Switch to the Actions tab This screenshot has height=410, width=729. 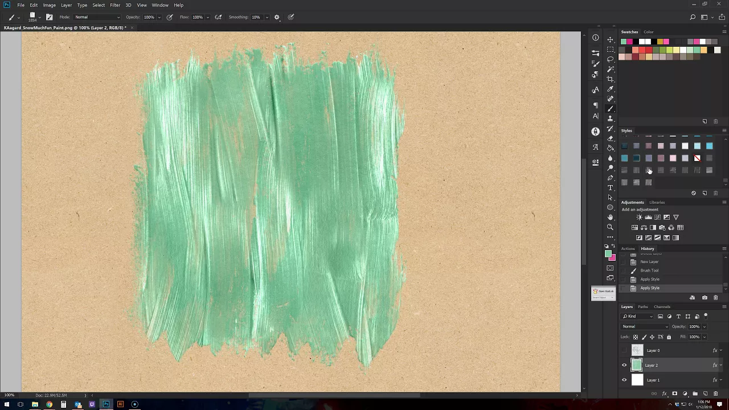pos(628,249)
